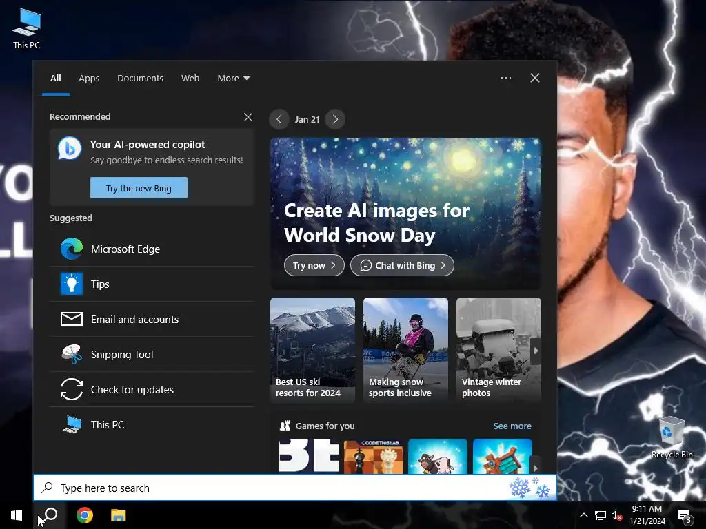Switch to the Documents tab
The height and width of the screenshot is (529, 706).
(x=140, y=79)
